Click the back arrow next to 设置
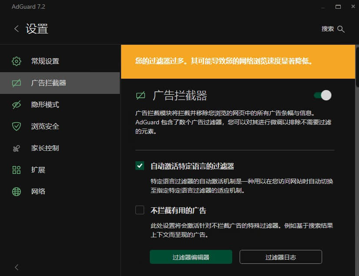Image resolution: width=359 pixels, height=276 pixels. pyautogui.click(x=16, y=29)
